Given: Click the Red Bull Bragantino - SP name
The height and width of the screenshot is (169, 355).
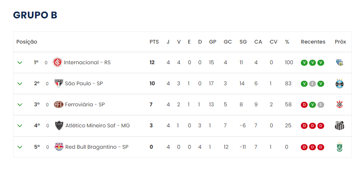Looking at the screenshot, I should 97,147.
